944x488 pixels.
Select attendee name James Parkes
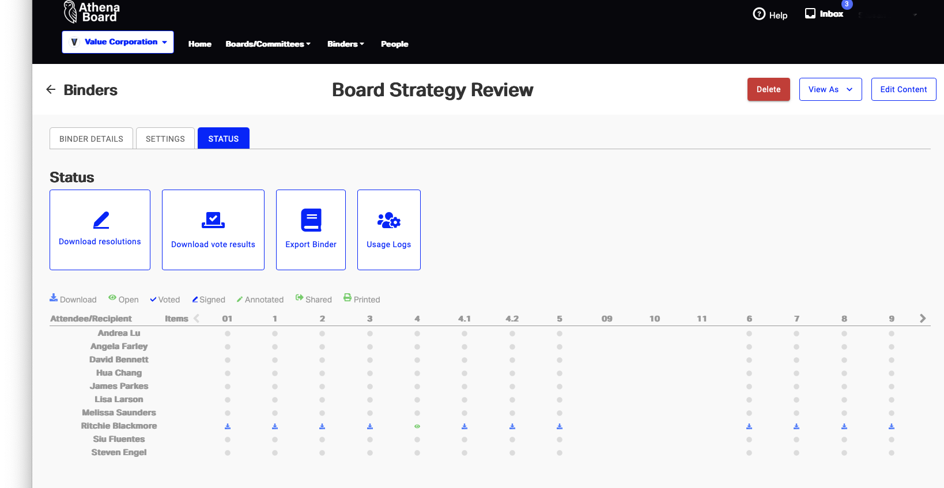119,386
